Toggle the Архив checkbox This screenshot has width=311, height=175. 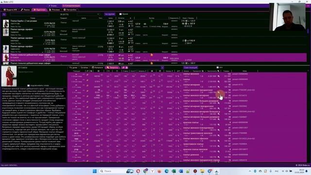click(x=121, y=14)
